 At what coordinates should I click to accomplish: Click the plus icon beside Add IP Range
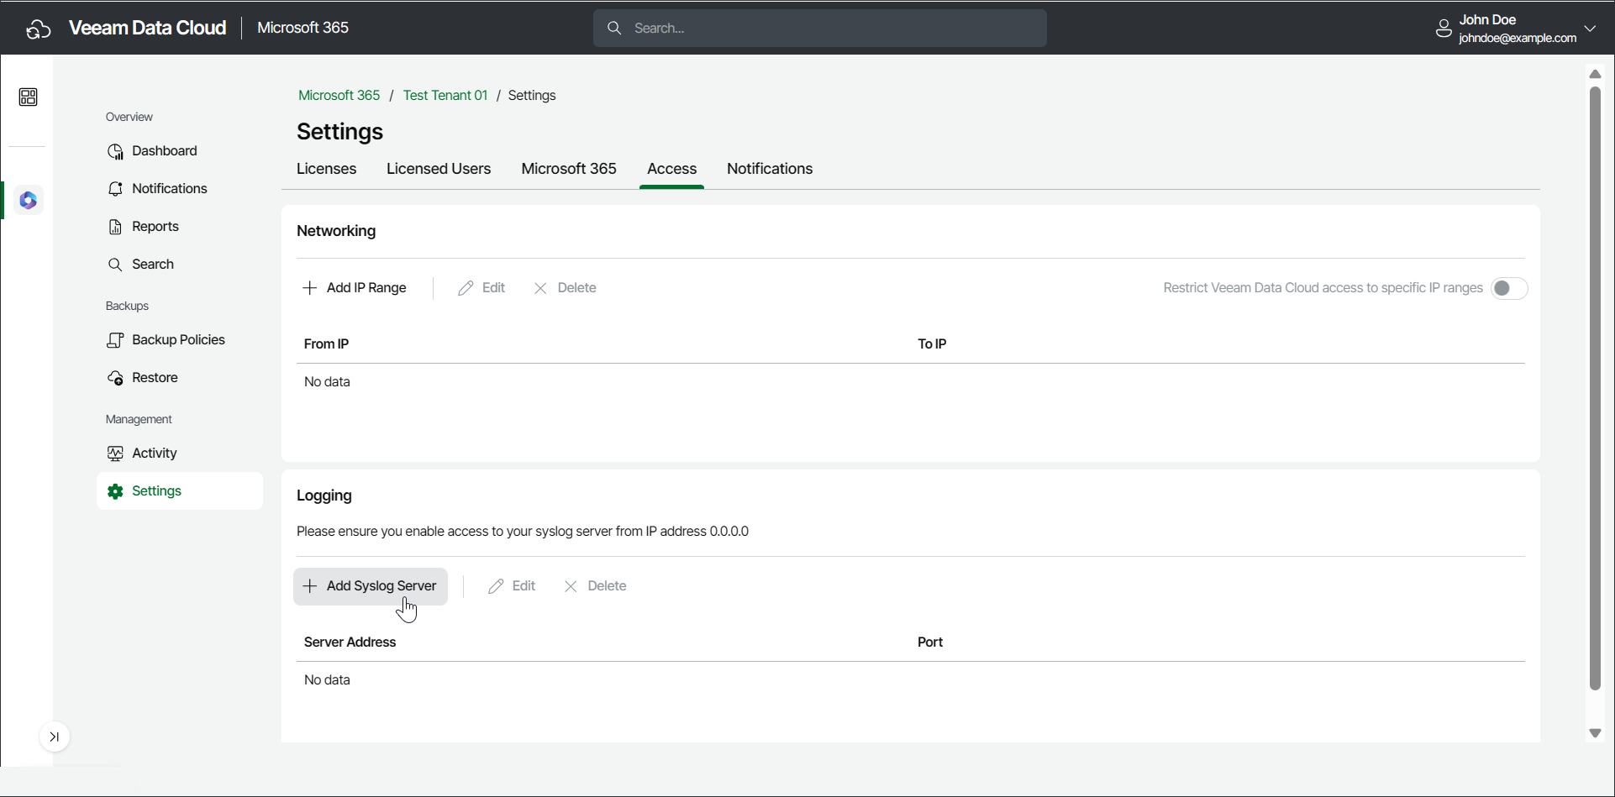click(309, 288)
